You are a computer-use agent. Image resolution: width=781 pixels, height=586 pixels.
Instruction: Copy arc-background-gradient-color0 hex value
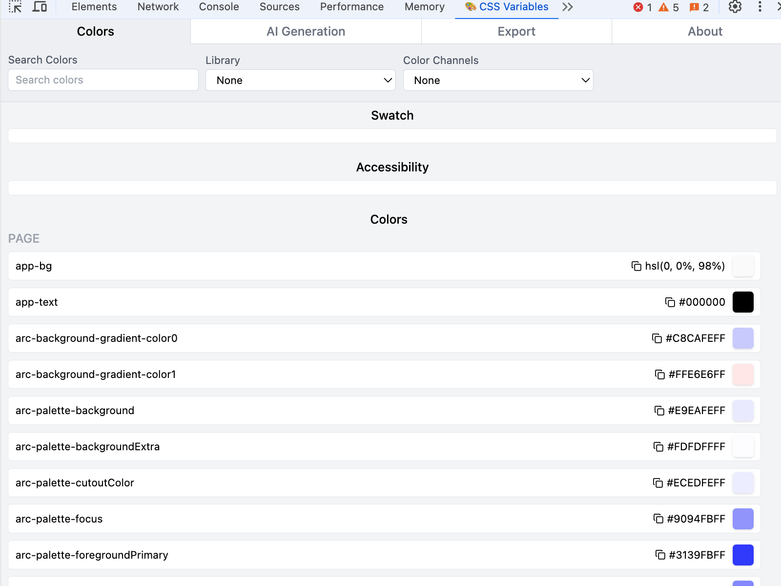[657, 338]
